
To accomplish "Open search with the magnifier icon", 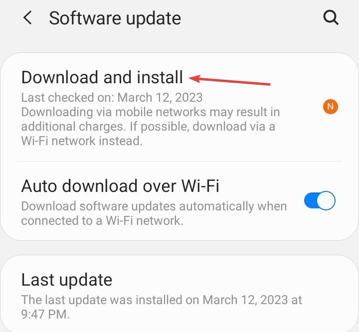I will [331, 17].
